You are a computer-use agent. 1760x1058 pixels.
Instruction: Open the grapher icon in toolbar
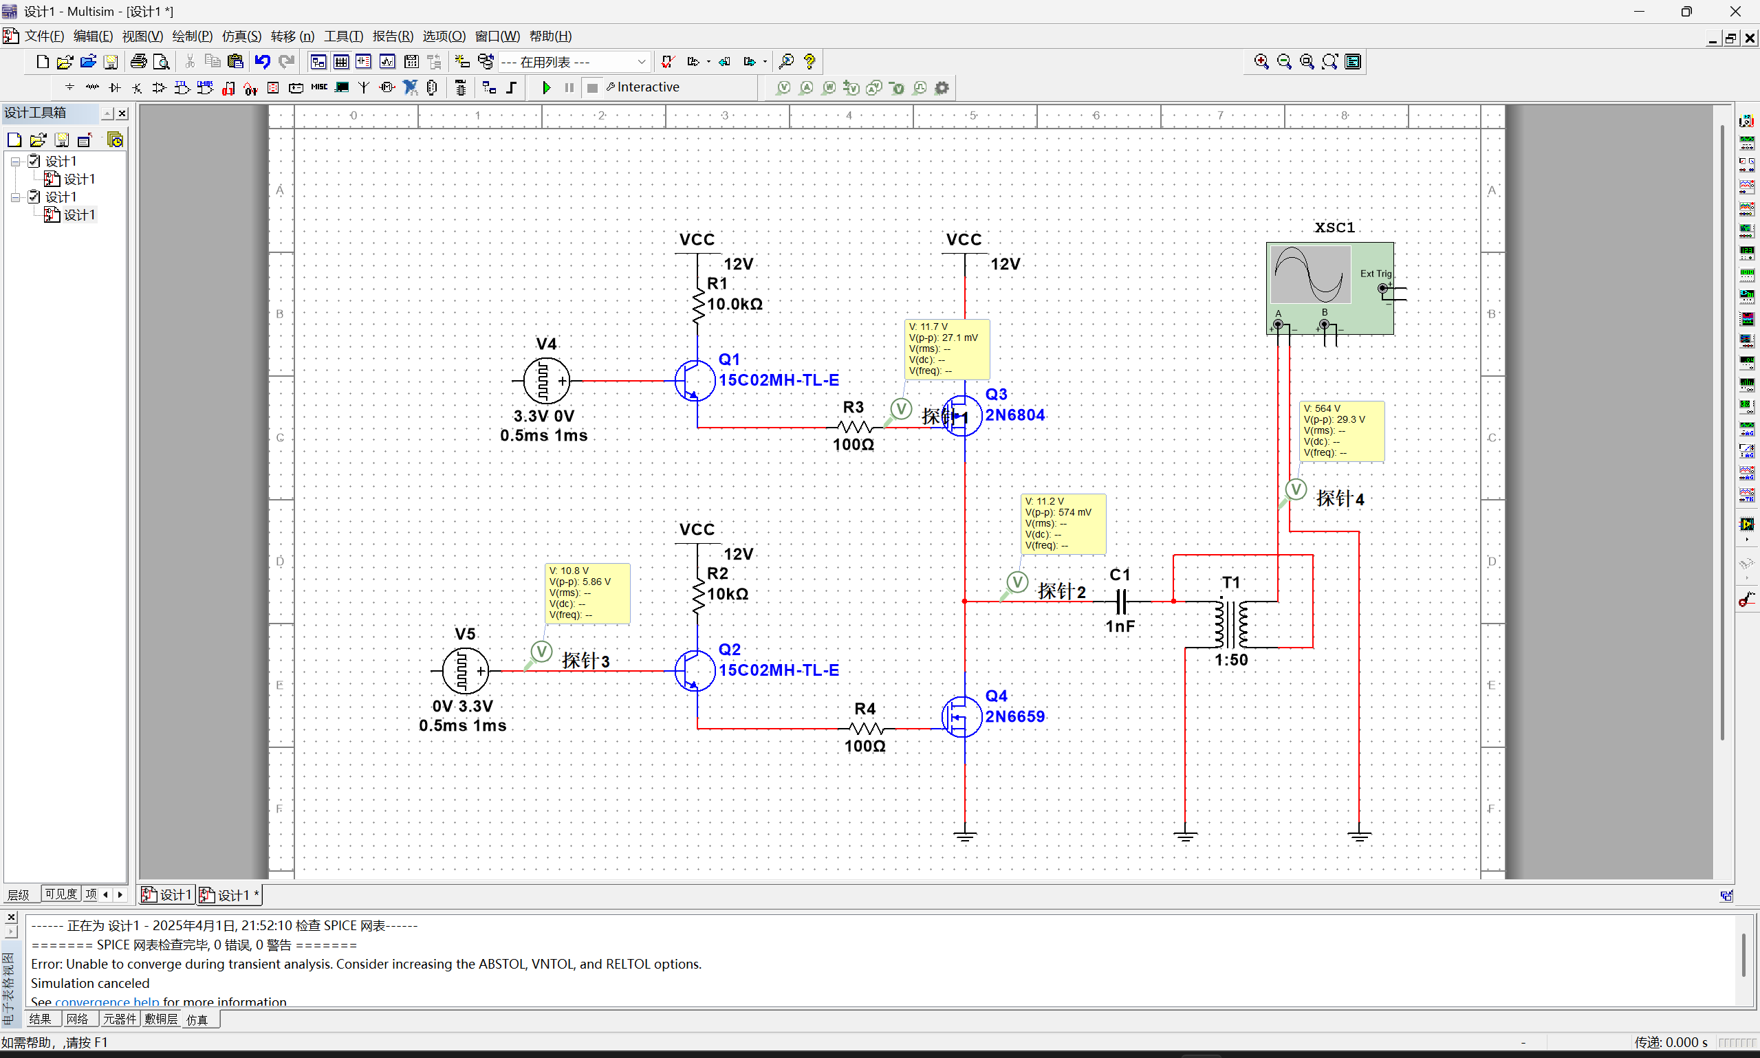pyautogui.click(x=387, y=62)
